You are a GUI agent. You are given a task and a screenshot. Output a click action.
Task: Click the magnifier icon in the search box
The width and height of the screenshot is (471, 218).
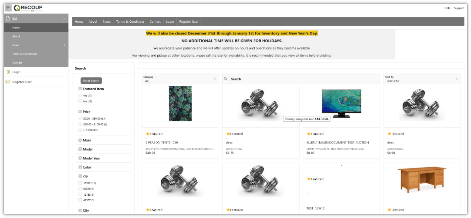pos(226,79)
